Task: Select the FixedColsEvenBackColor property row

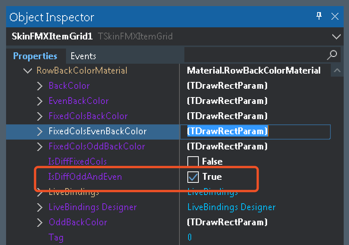Action: tap(97, 131)
